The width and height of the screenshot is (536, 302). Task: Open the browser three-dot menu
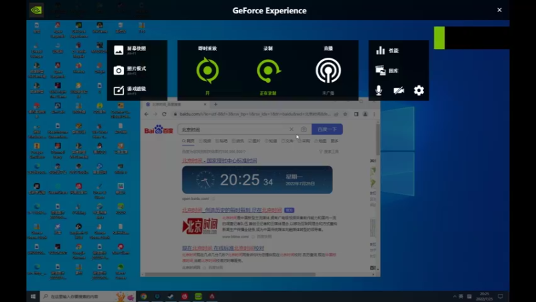tap(374, 114)
